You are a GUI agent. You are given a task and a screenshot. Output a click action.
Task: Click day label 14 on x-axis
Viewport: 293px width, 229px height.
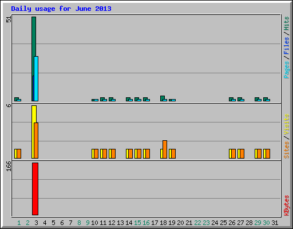tap(129, 223)
